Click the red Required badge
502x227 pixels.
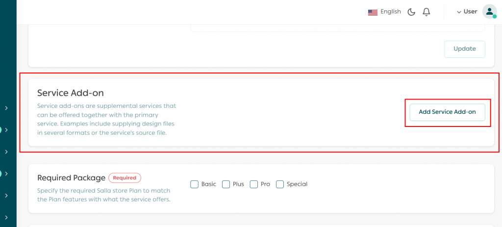[x=125, y=178]
